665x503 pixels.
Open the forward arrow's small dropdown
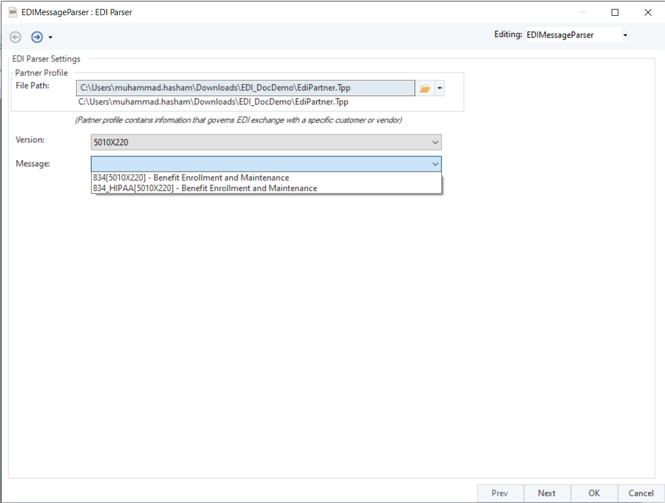[x=51, y=37]
